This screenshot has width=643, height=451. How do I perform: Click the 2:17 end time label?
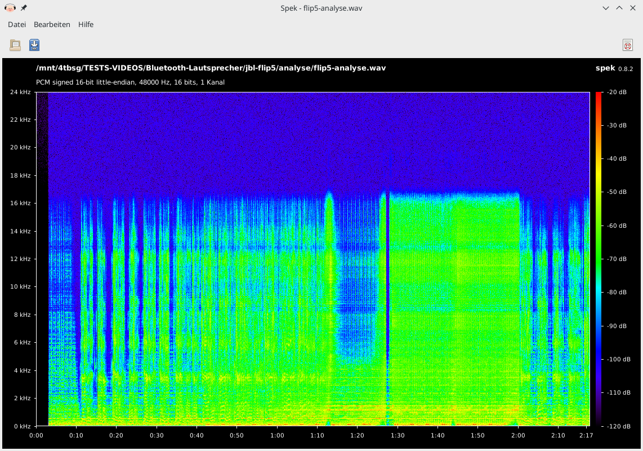click(586, 435)
